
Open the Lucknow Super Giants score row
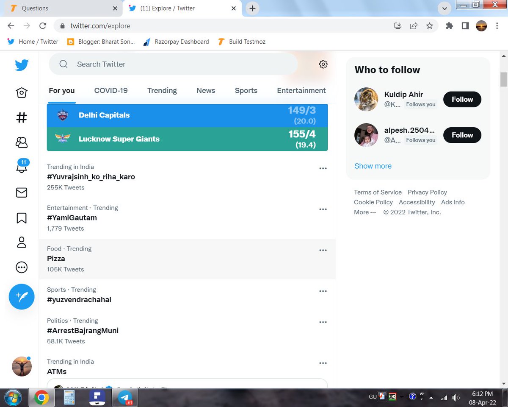187,139
